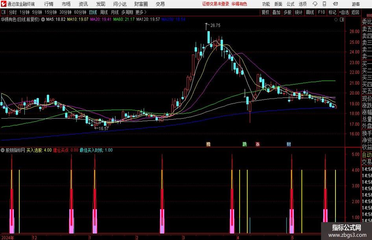Click the 26.75 high price label
Screen dimensions: 372x240
pos(215,26)
